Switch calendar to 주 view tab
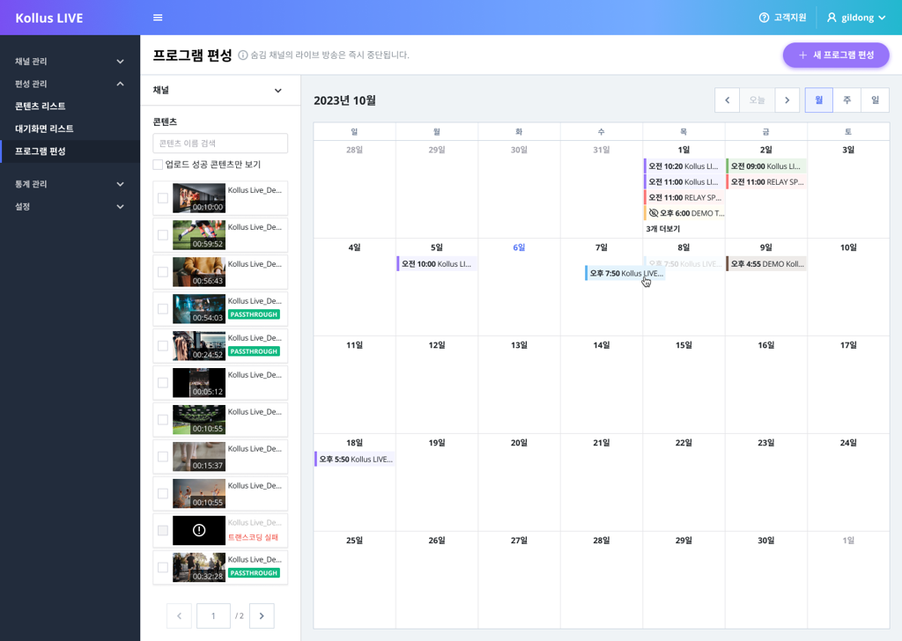This screenshot has height=641, width=902. click(847, 100)
